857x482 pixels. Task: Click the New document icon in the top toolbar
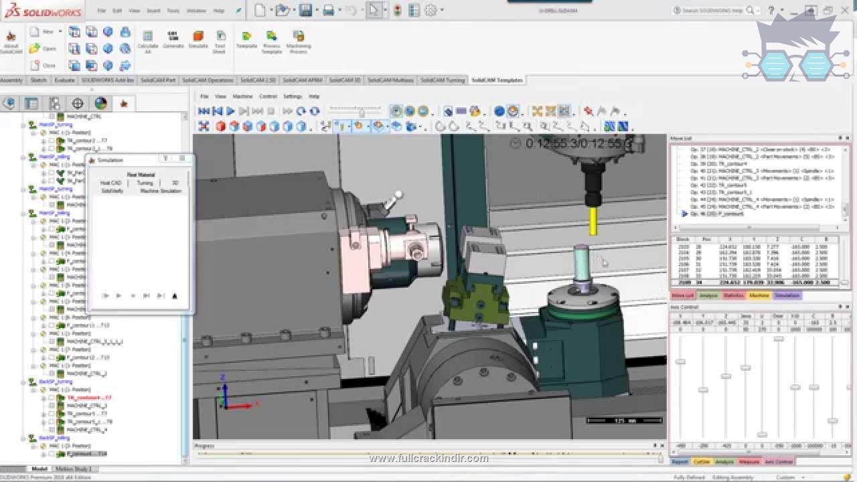[260, 10]
